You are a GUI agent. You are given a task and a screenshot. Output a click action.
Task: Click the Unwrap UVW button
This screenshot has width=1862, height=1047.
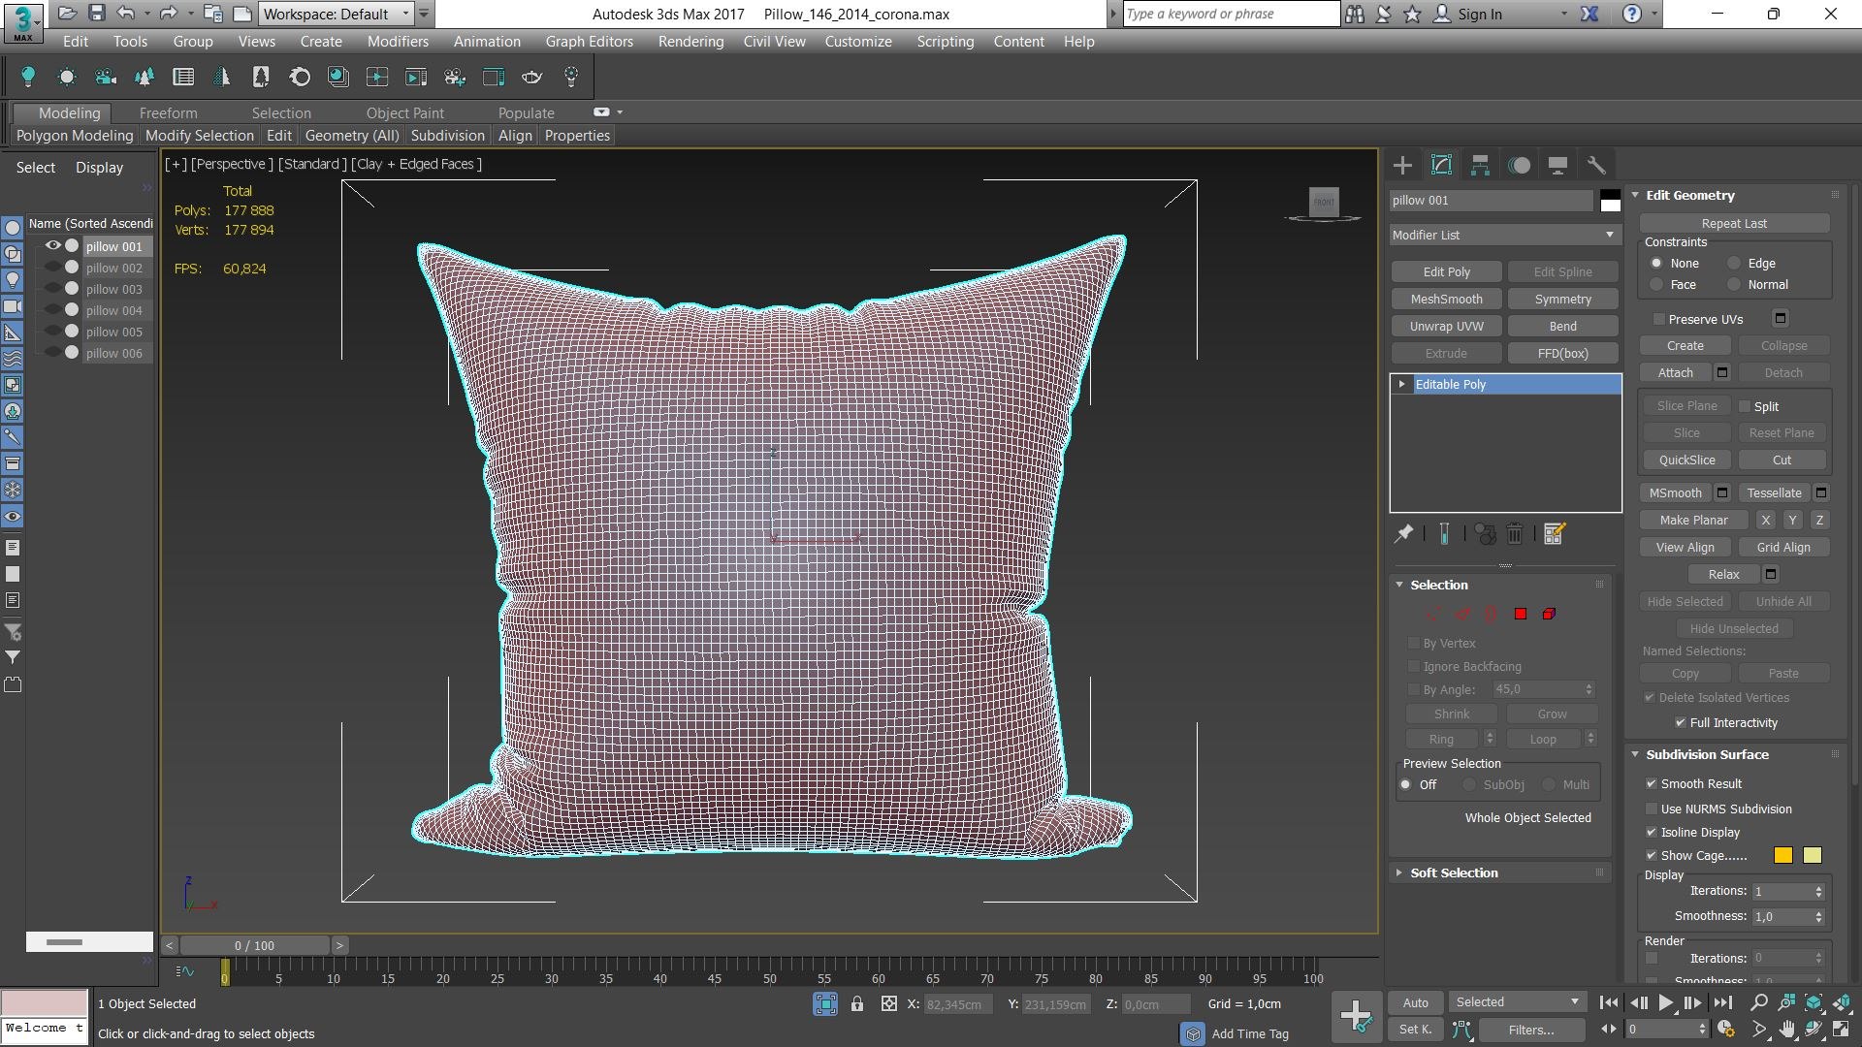pyautogui.click(x=1446, y=326)
